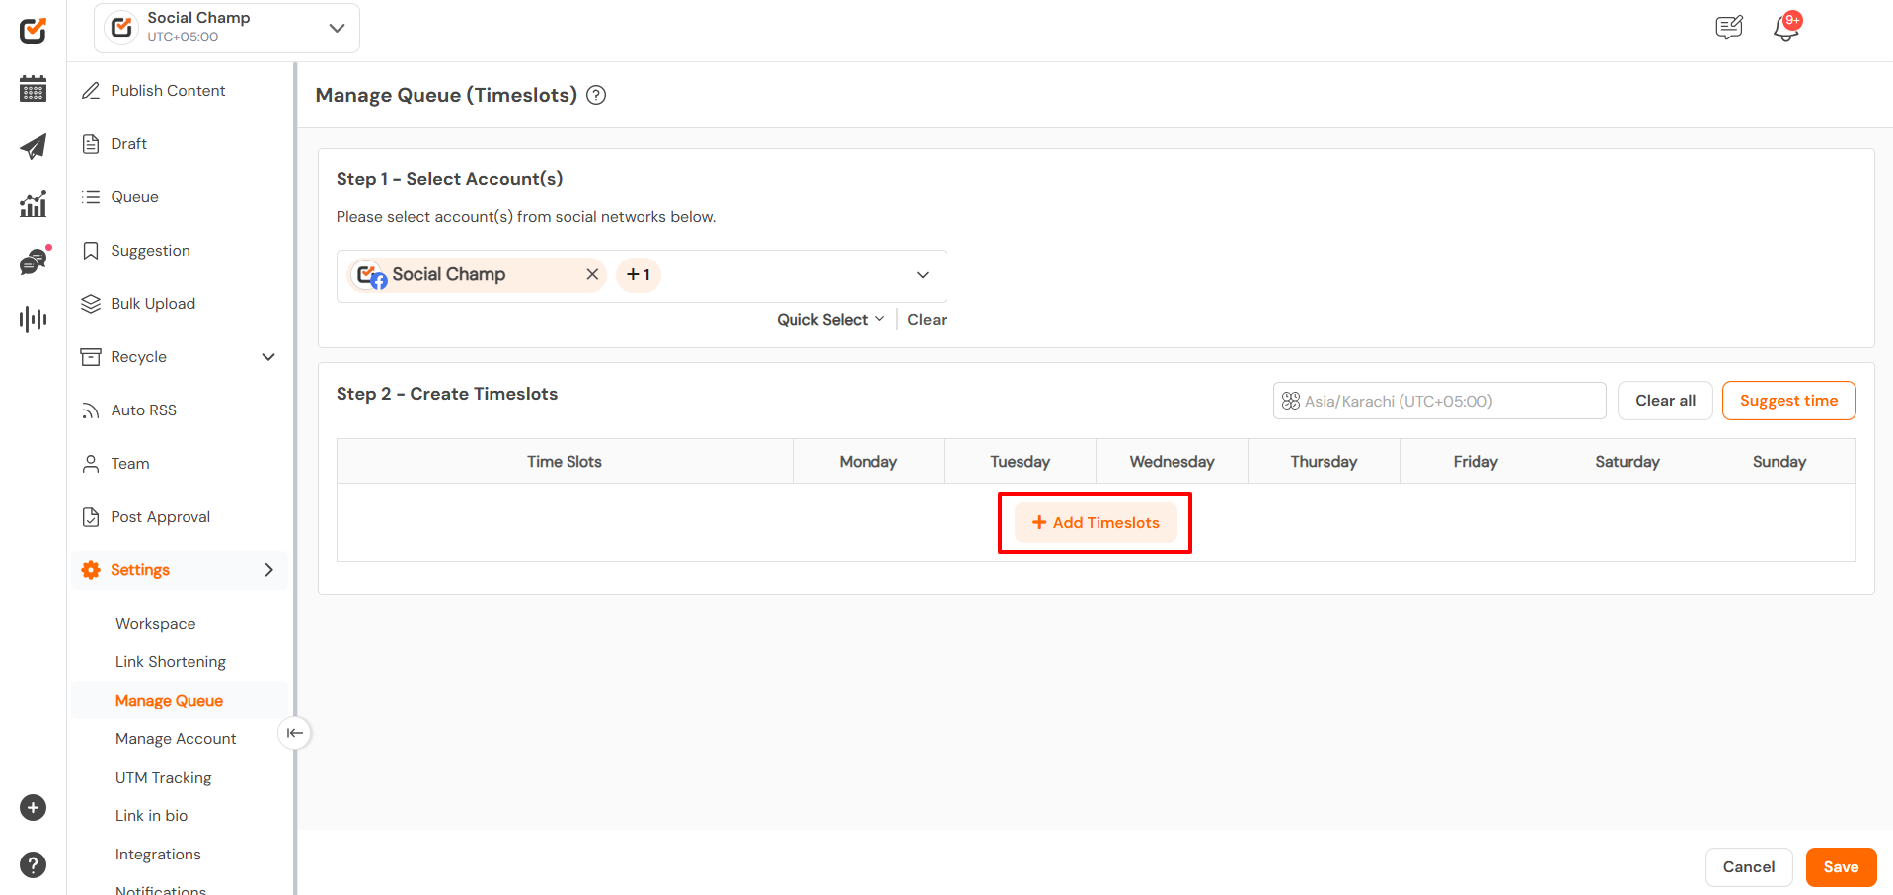Remove Social Champ account chip

click(x=592, y=274)
